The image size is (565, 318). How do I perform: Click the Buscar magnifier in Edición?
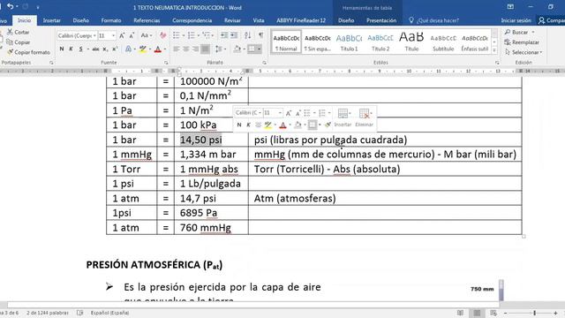pos(508,32)
